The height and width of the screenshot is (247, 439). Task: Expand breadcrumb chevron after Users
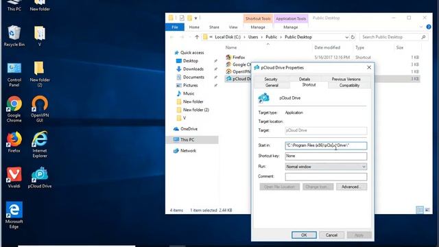[x=261, y=37]
